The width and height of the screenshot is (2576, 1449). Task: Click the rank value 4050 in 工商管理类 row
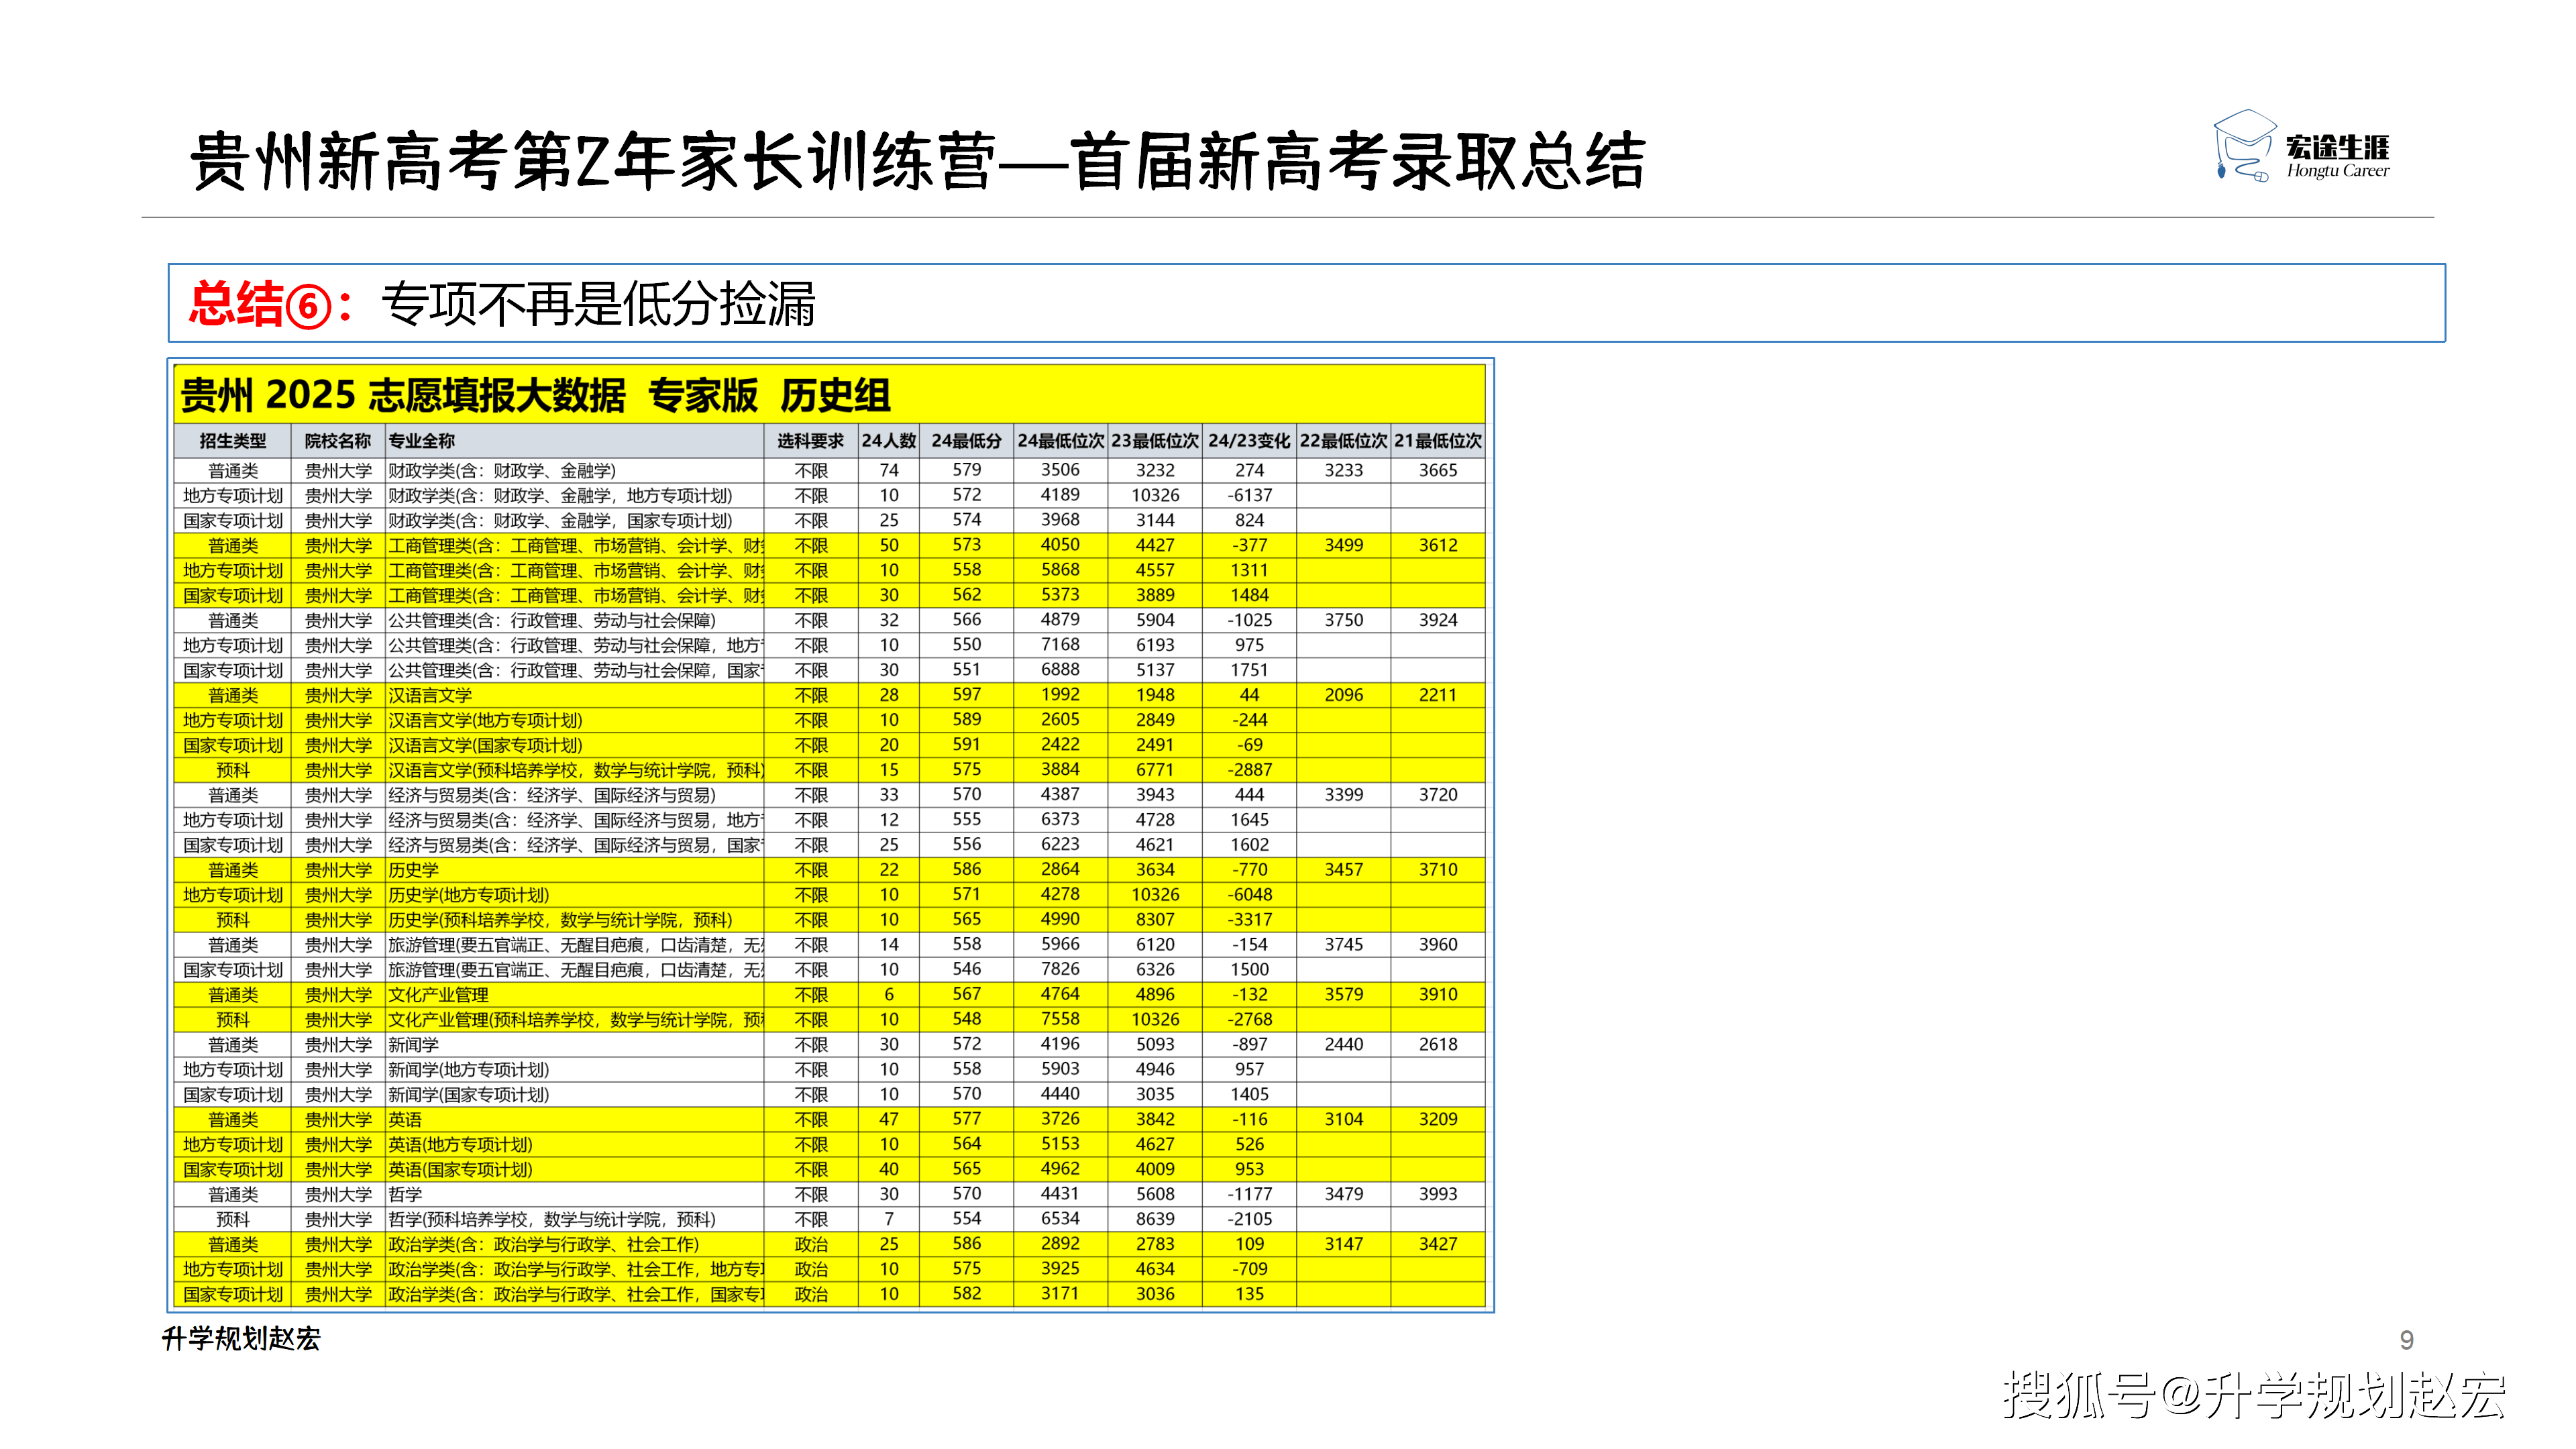1060,545
